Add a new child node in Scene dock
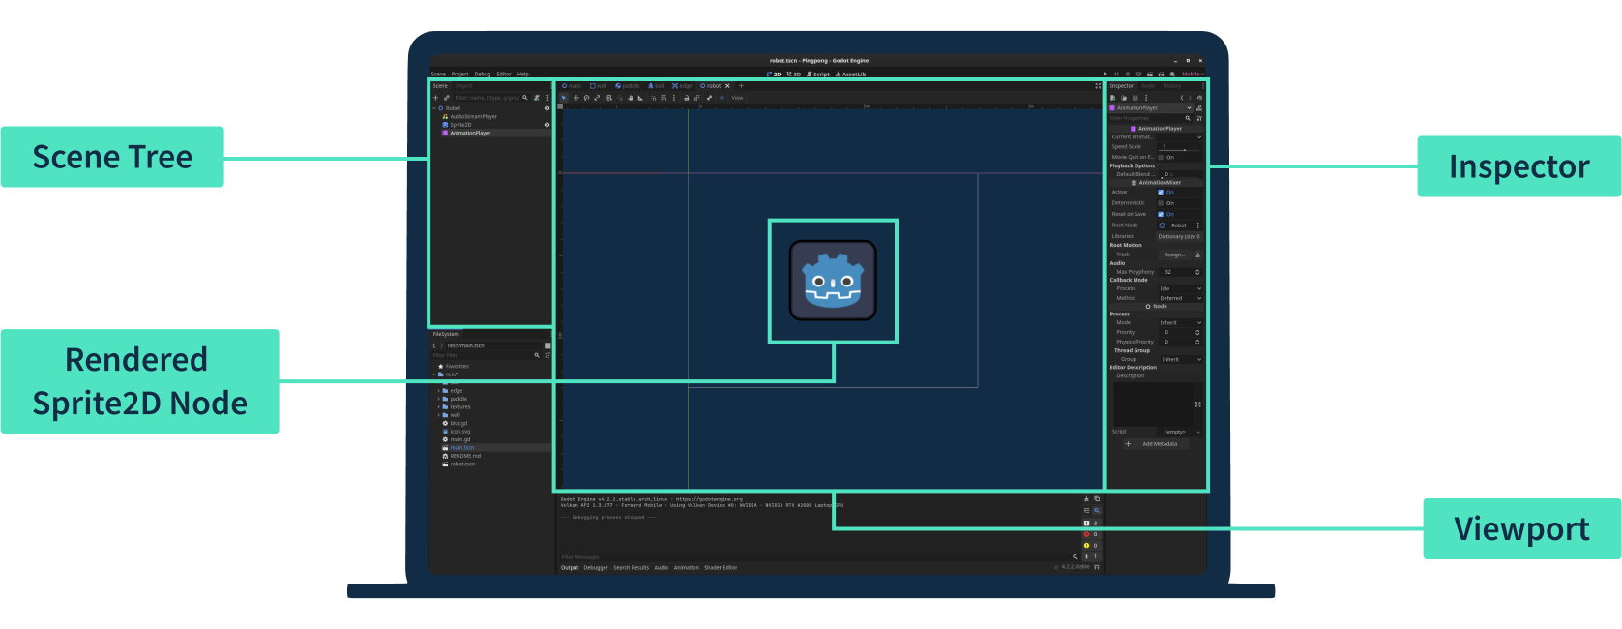This screenshot has width=1622, height=629. point(435,98)
